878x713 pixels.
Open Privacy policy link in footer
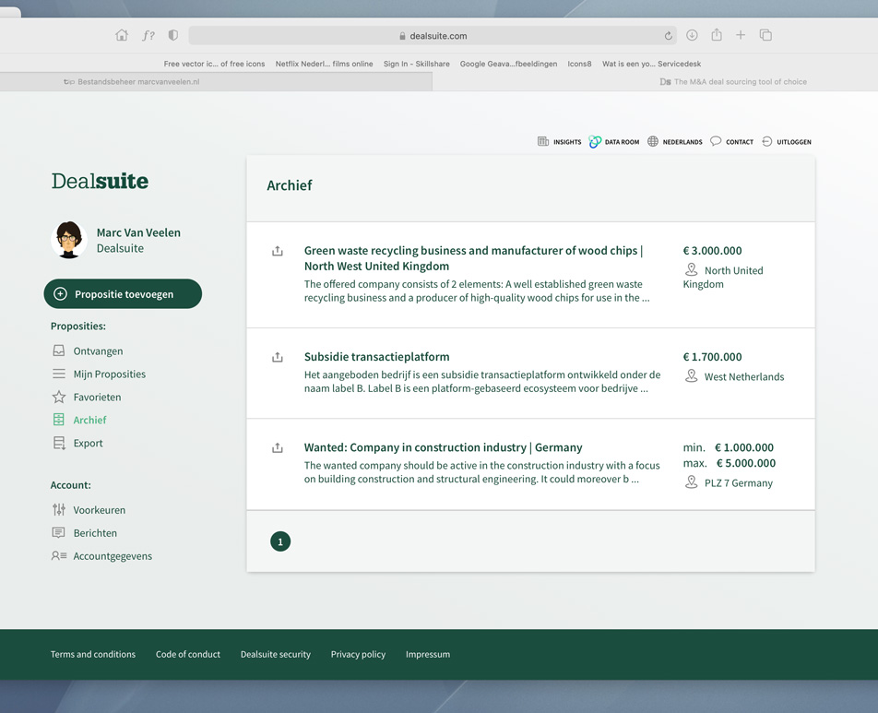(358, 655)
